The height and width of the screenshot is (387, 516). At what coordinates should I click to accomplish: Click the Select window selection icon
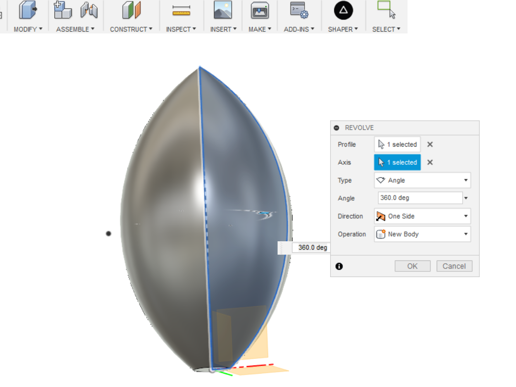[387, 10]
